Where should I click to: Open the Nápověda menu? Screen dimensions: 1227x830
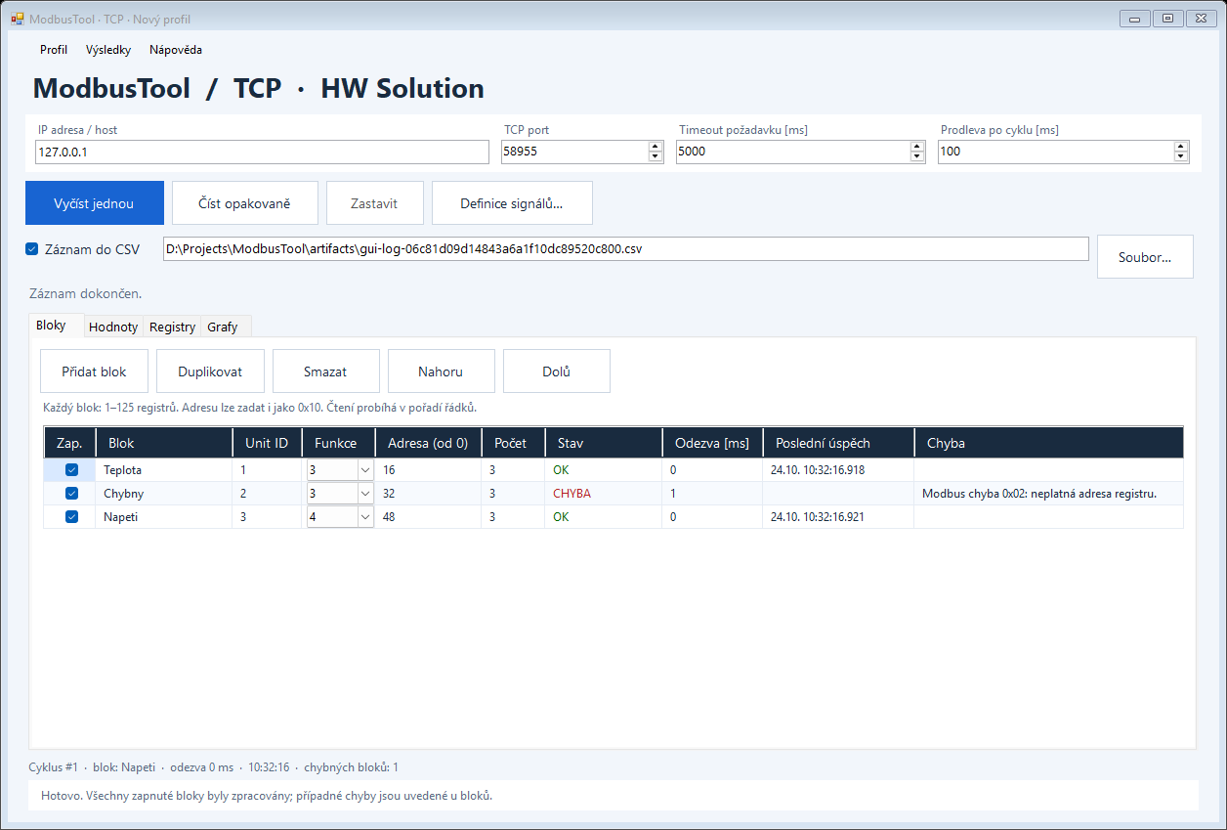pos(176,50)
